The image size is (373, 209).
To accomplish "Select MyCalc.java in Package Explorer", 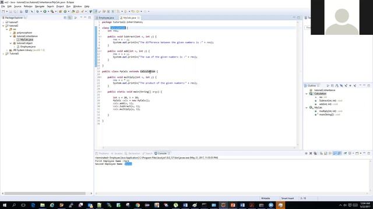I will [x=27, y=39].
